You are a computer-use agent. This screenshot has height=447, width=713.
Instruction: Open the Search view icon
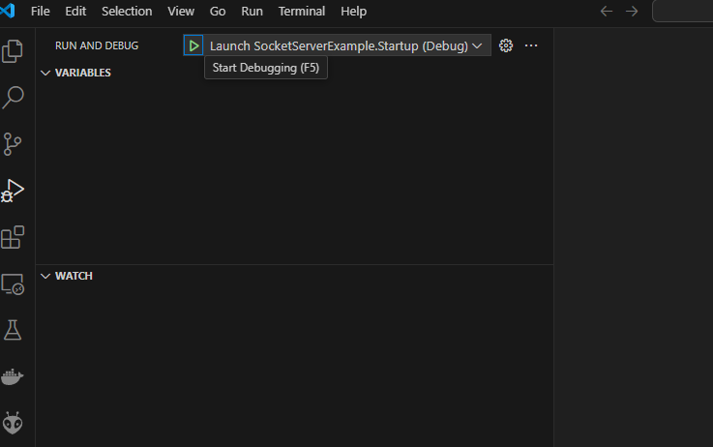(x=13, y=98)
